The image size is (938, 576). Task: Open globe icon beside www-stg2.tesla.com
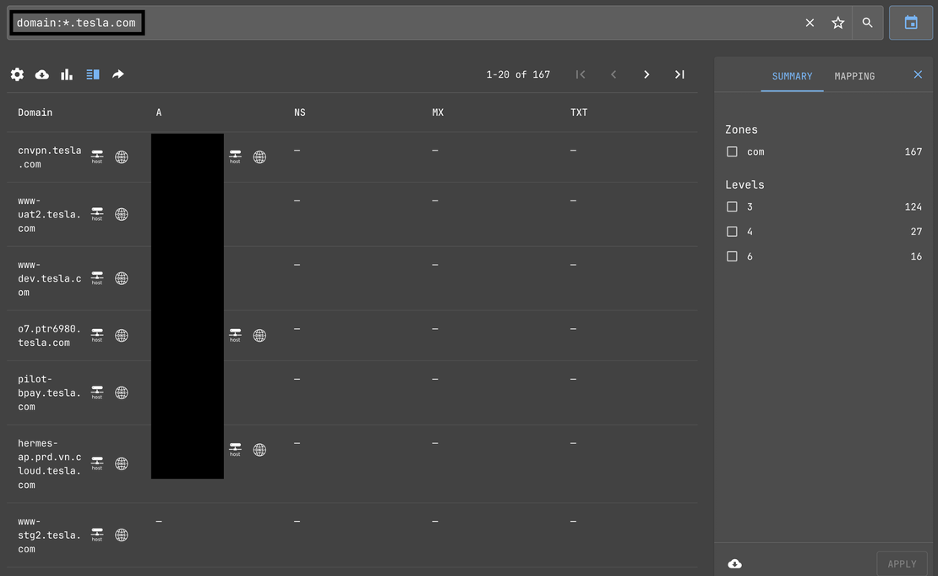pos(122,535)
